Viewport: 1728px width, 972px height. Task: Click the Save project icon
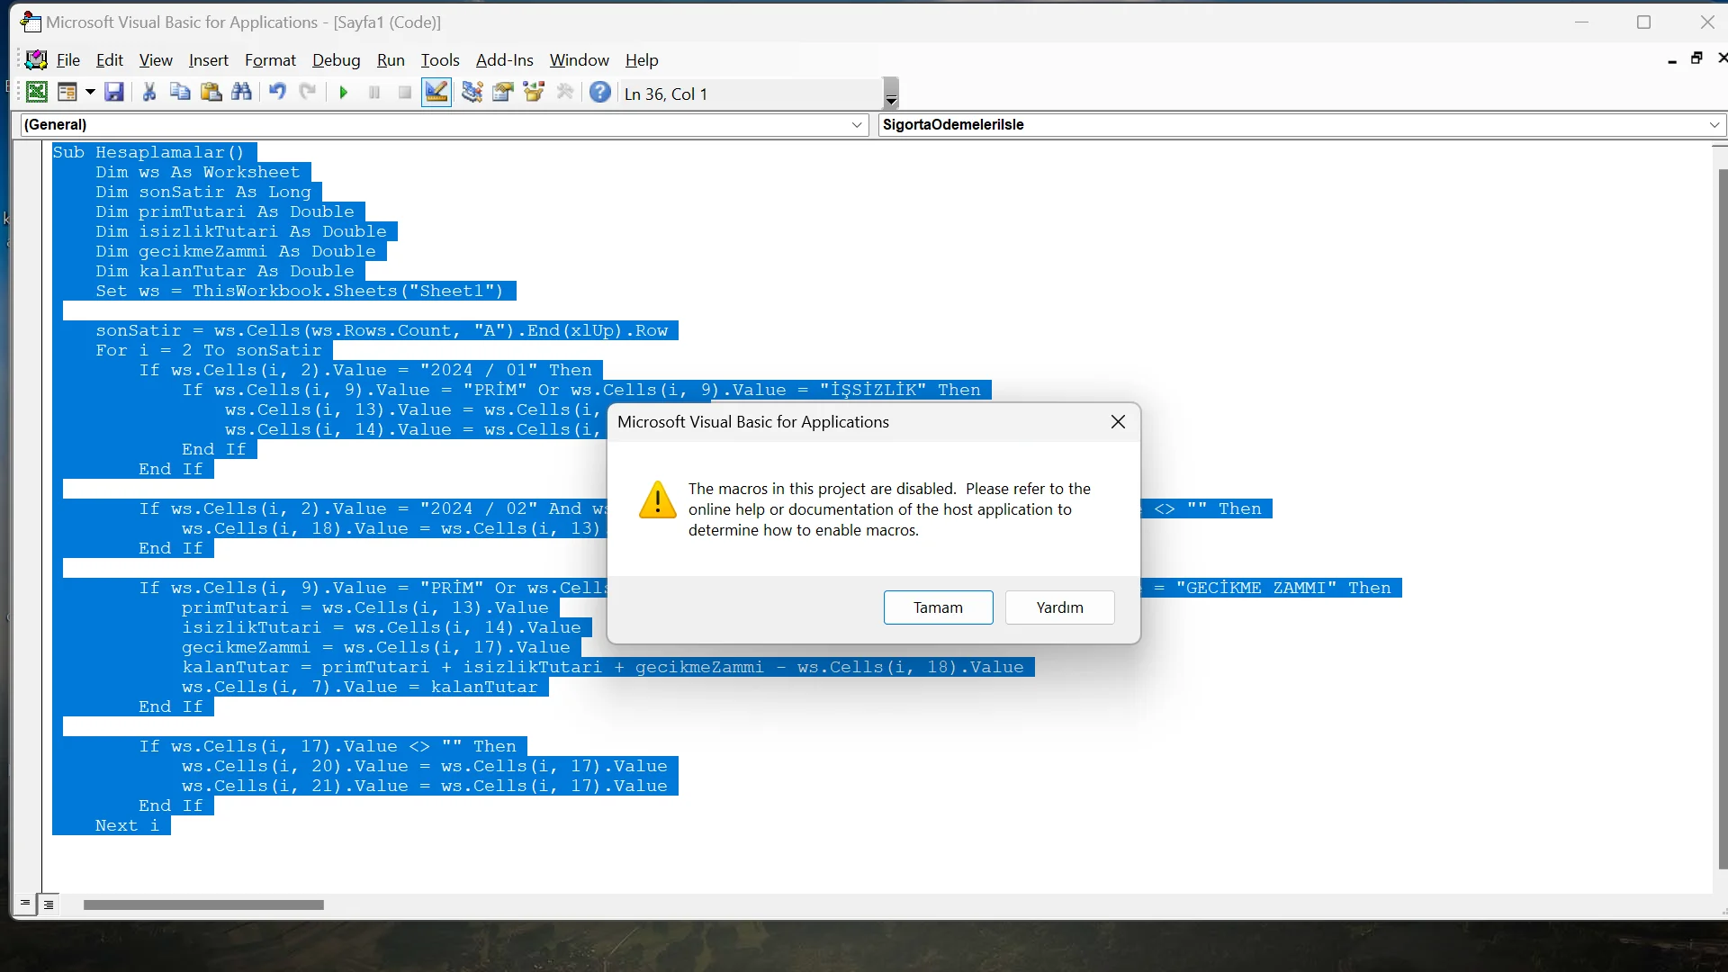[x=114, y=93]
